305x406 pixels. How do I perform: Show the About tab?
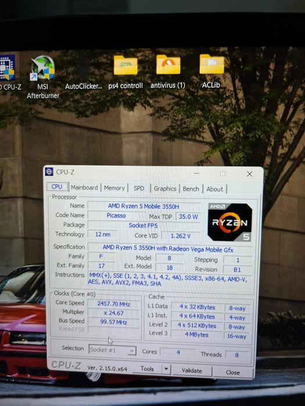[x=214, y=189]
